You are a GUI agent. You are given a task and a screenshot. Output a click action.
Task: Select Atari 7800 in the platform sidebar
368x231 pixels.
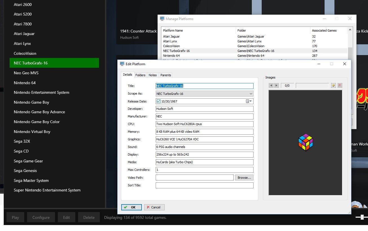click(54, 24)
